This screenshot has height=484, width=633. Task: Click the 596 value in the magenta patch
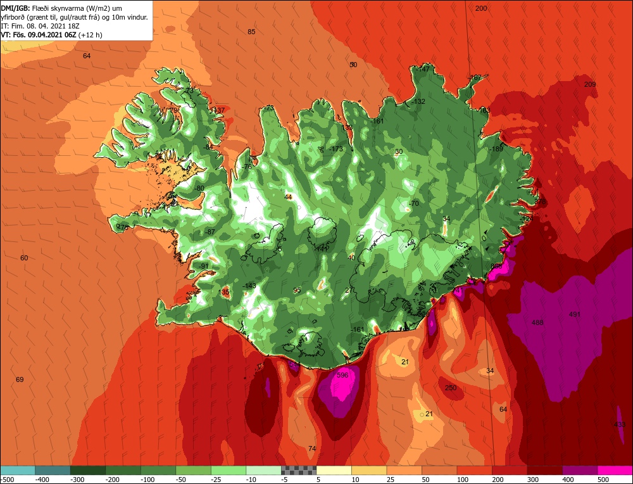342,375
